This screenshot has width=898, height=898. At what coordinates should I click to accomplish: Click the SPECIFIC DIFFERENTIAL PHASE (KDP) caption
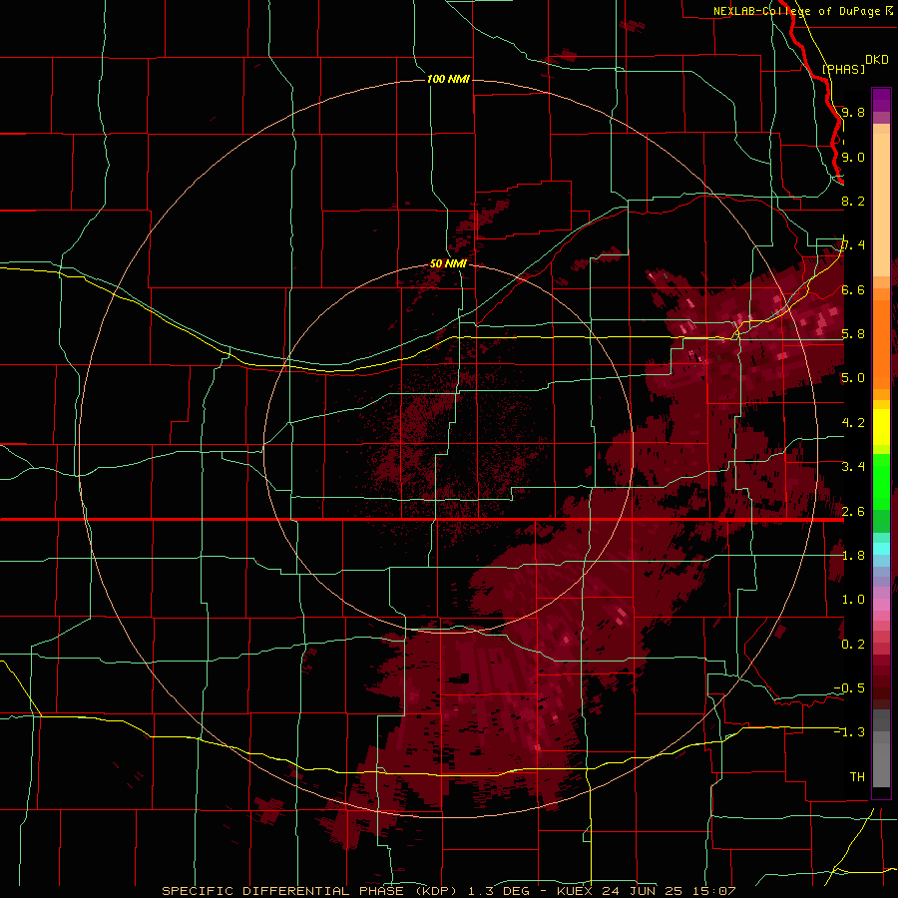point(308,891)
